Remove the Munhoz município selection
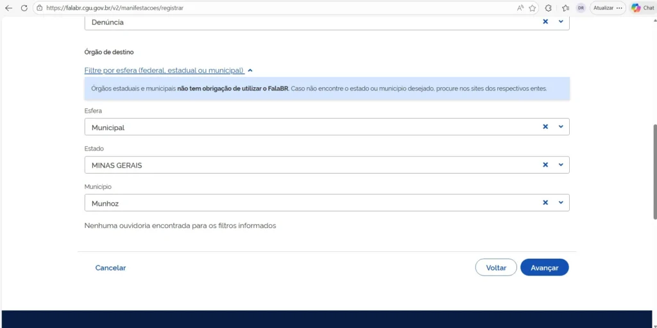 [545, 202]
